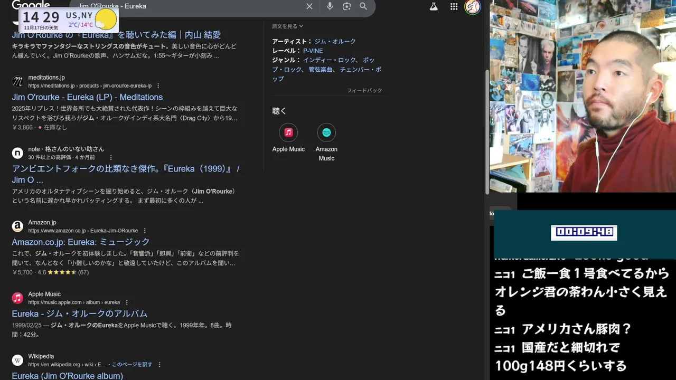The image size is (676, 380).
Task: Open more options for Amazon.jp result
Action: pyautogui.click(x=145, y=231)
